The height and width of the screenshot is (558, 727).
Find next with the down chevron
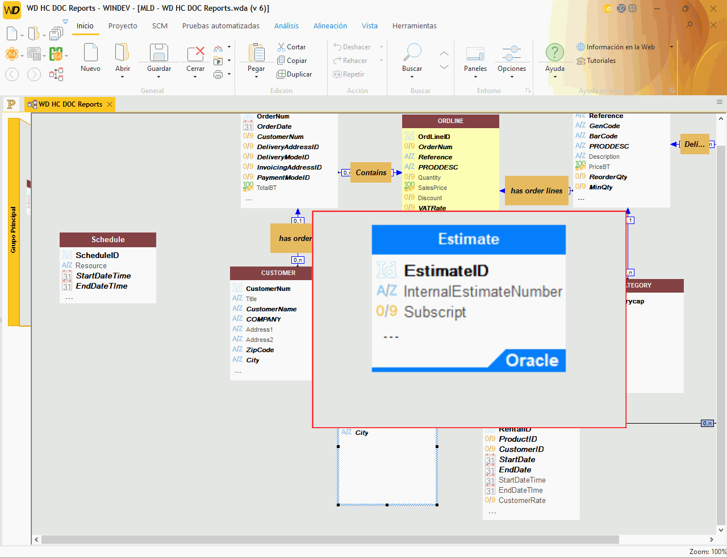click(x=444, y=67)
